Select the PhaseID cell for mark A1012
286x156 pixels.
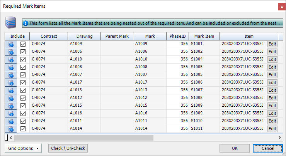click(x=177, y=98)
